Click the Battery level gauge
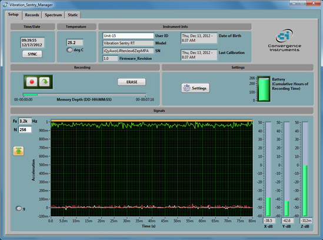323x240 pixels. point(264,89)
